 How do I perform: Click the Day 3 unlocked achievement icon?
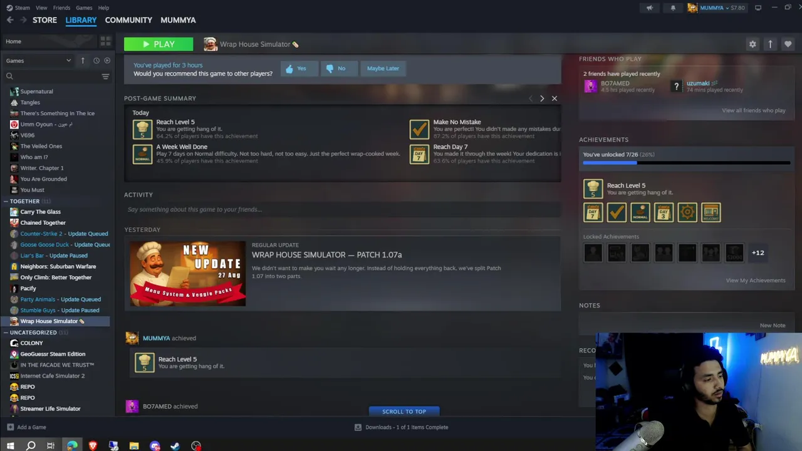[x=664, y=212]
